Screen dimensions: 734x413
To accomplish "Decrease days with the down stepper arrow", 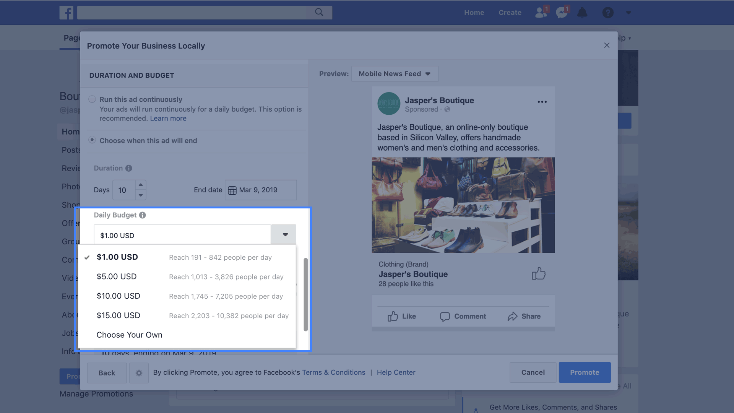I will (141, 195).
